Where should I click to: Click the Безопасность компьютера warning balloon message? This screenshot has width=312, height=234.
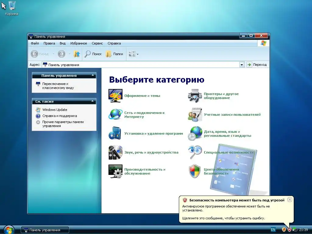(x=236, y=209)
